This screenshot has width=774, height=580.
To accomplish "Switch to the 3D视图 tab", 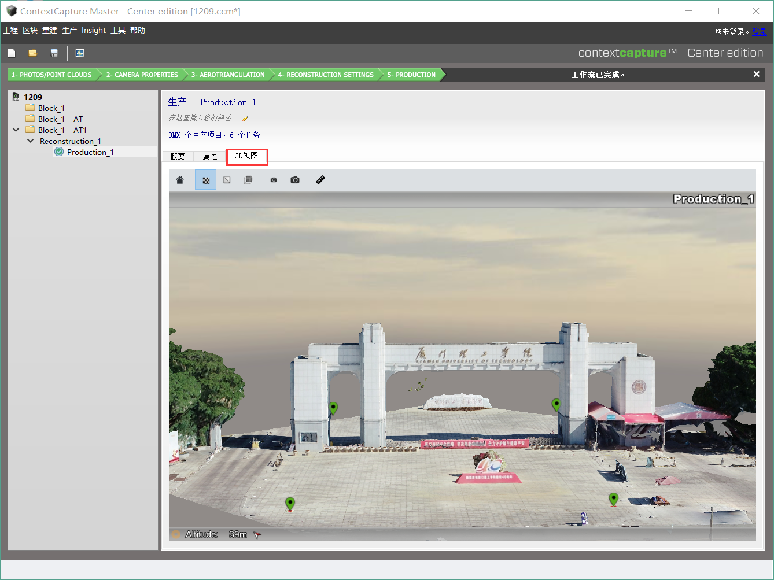I will point(246,156).
